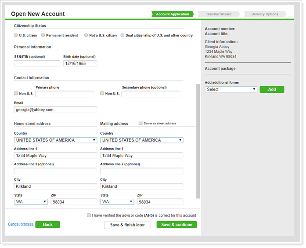This screenshot has height=248, width=306.
Task: Expand the home address State dropdown
Action: click(x=31, y=202)
